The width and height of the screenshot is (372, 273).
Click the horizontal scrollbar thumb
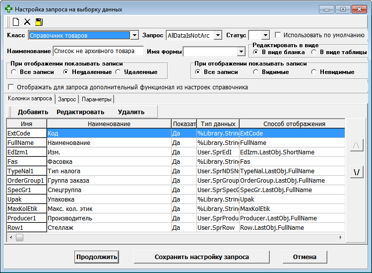click(19, 237)
